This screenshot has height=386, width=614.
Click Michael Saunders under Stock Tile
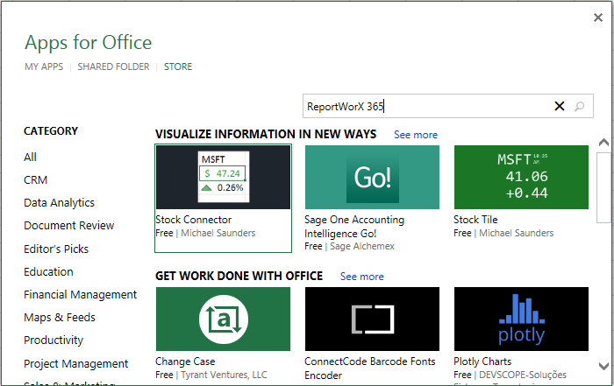click(517, 233)
